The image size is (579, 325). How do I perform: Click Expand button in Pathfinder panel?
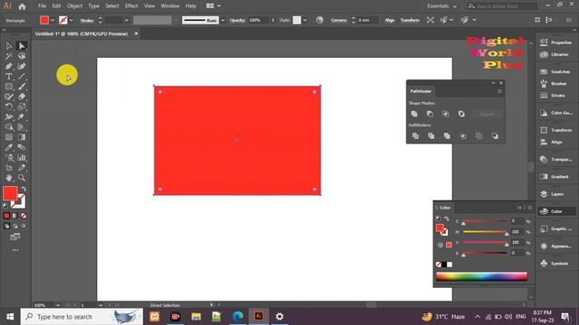[x=487, y=114]
